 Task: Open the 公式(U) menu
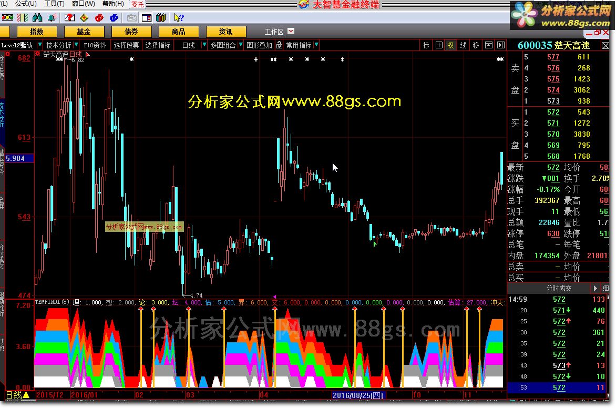[x=26, y=4]
